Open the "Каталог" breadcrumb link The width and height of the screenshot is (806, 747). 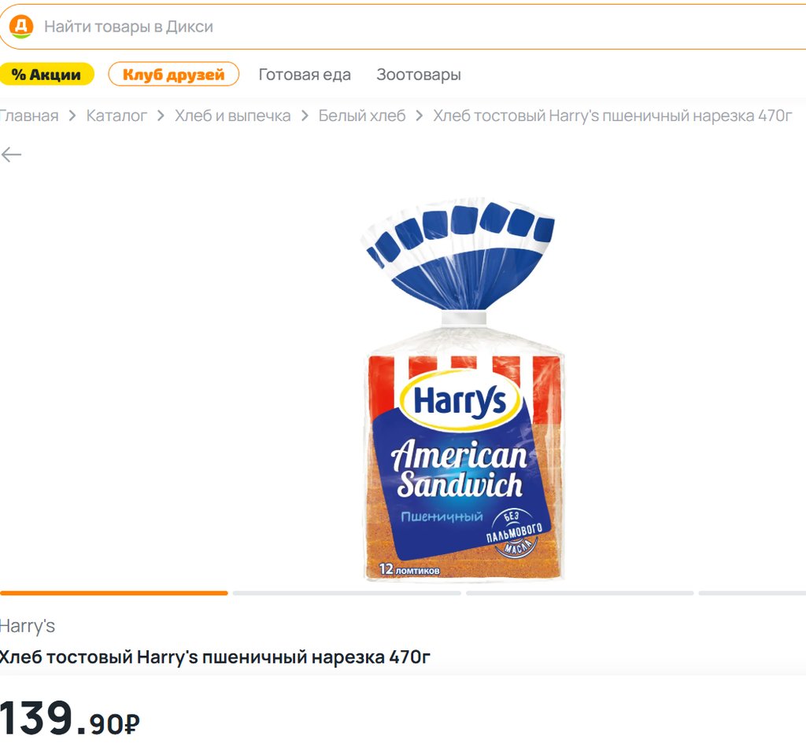(116, 116)
